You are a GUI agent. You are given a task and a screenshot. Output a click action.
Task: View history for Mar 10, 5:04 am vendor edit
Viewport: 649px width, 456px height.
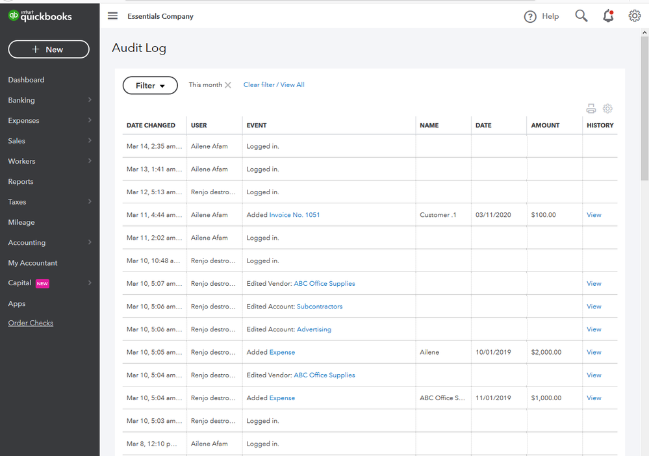click(x=594, y=375)
